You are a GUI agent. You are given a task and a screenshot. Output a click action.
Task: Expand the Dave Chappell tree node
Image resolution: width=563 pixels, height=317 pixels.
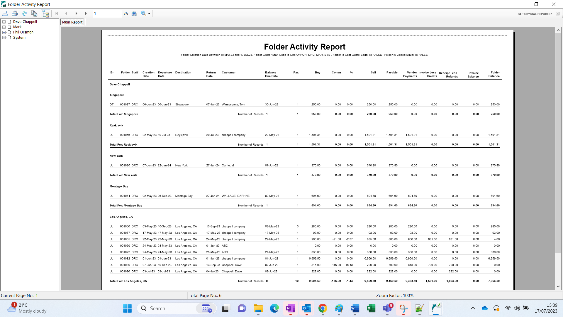(x=4, y=22)
